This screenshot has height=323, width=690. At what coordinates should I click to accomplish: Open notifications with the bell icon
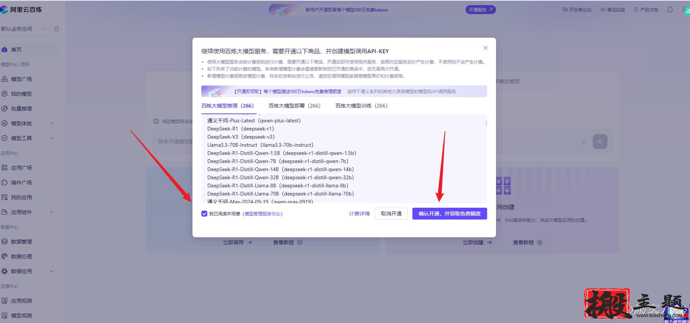tap(670, 10)
